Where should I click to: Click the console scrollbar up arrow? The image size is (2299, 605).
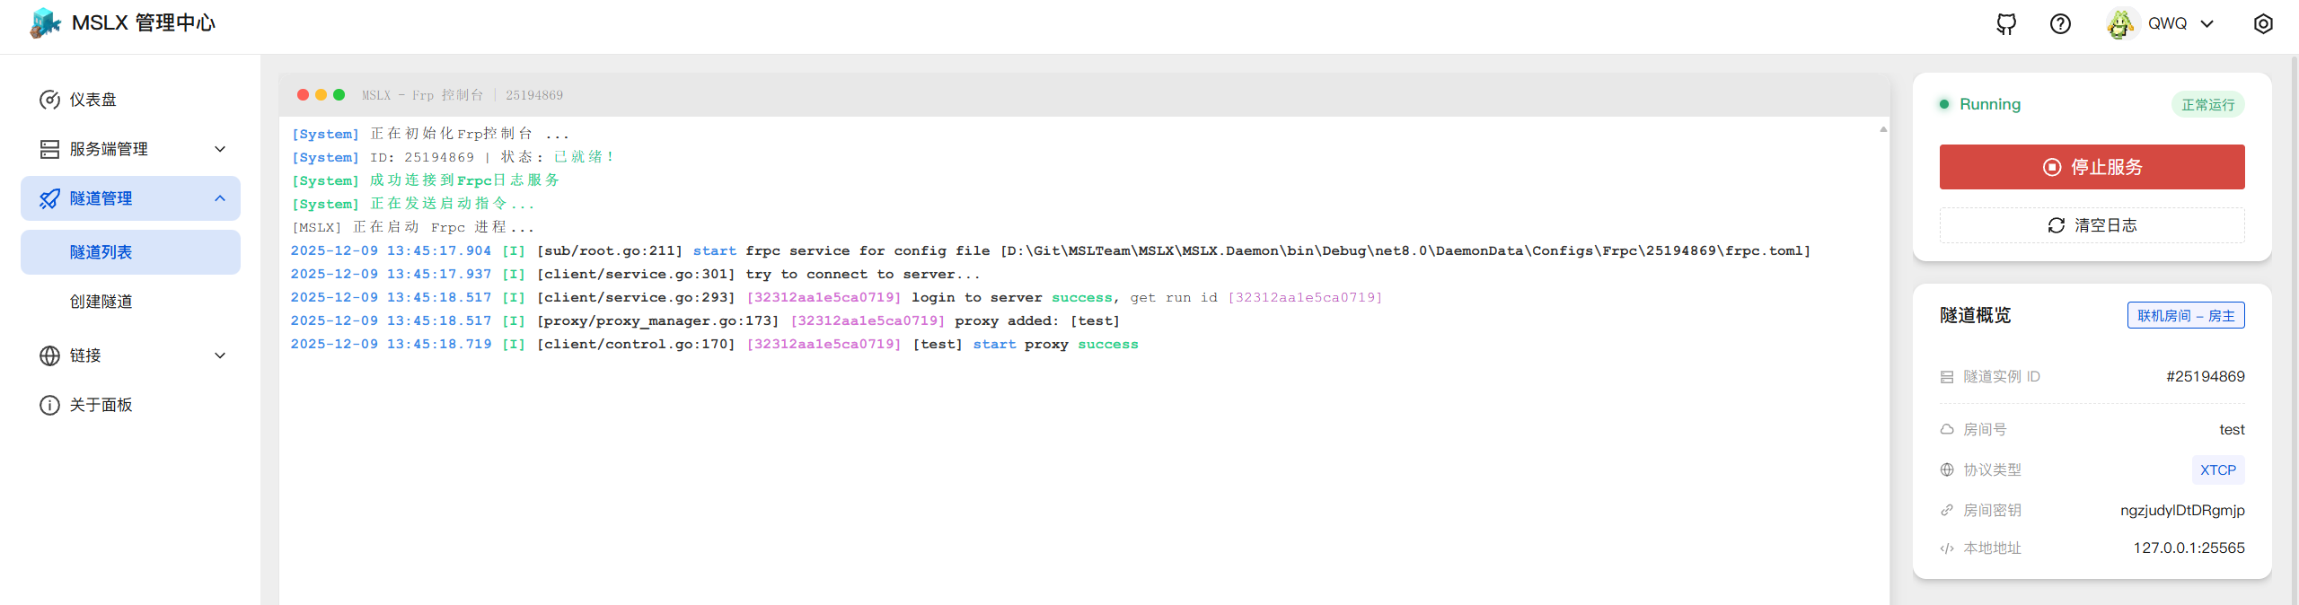1883,129
